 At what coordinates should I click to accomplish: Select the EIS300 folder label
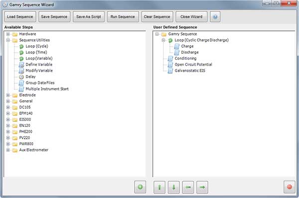[x=25, y=119]
